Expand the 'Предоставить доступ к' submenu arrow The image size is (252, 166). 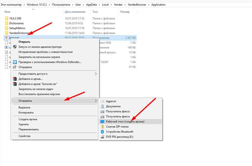pos(95,73)
